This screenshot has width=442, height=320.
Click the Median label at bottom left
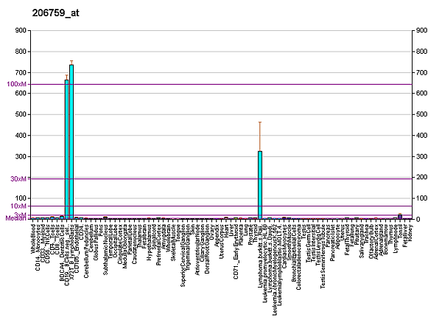tap(15, 218)
